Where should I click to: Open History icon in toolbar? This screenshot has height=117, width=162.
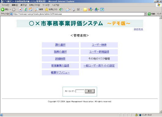(61, 9)
